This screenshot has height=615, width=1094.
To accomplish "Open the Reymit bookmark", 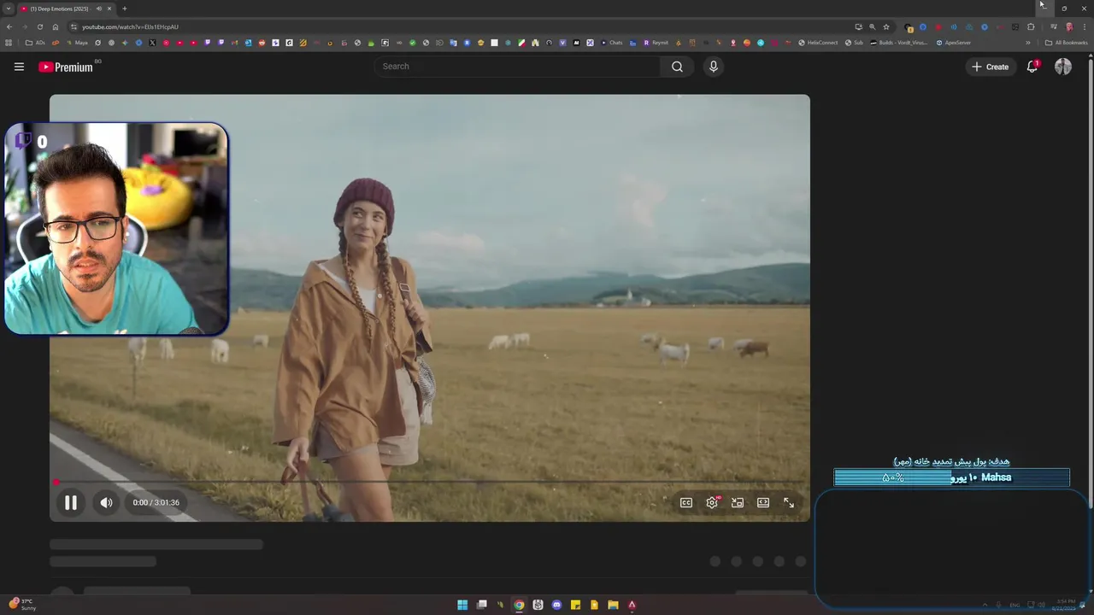I will pos(656,43).
